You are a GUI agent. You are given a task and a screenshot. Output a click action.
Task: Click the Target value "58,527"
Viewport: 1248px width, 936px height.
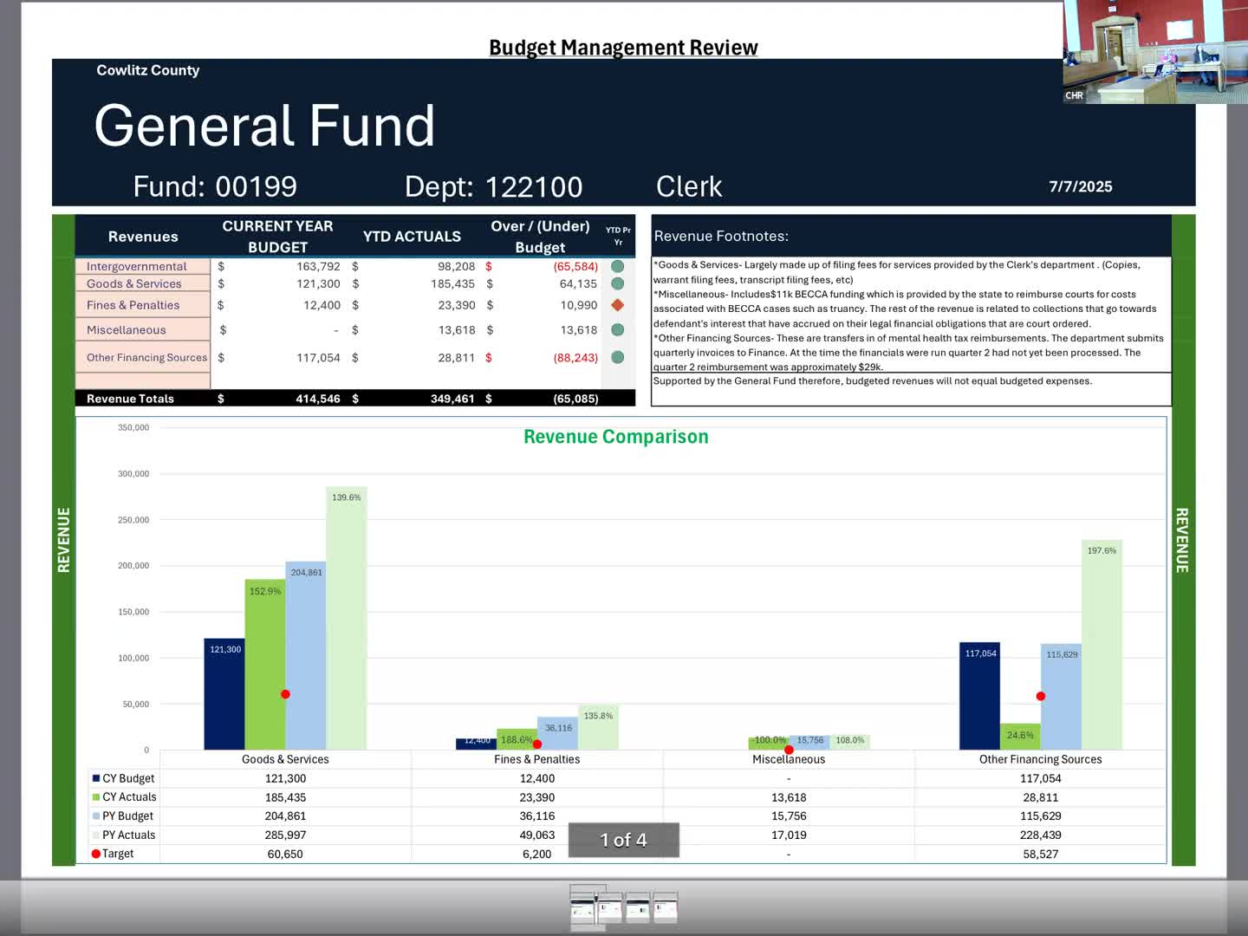(1041, 854)
